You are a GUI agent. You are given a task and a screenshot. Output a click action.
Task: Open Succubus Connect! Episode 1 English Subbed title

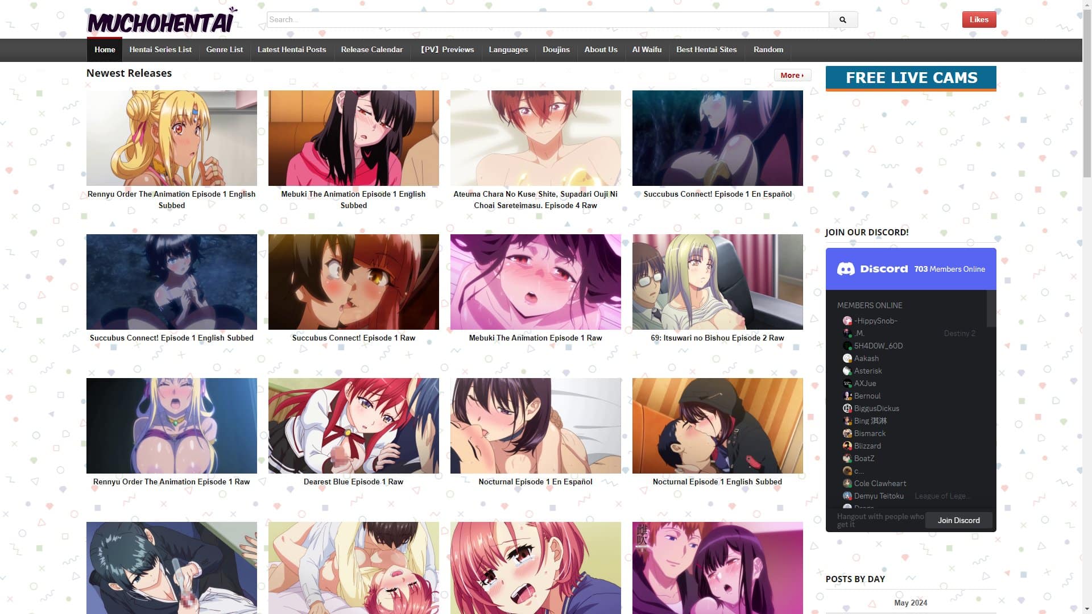click(172, 338)
